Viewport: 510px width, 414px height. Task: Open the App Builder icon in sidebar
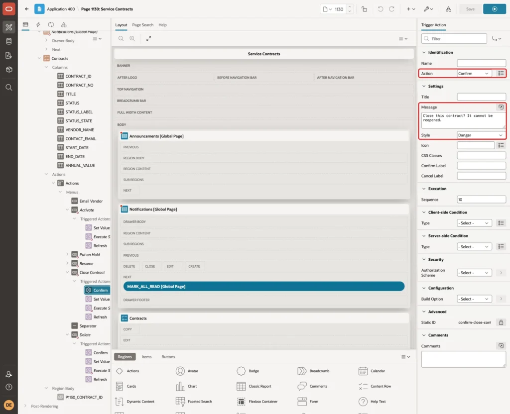point(9,27)
